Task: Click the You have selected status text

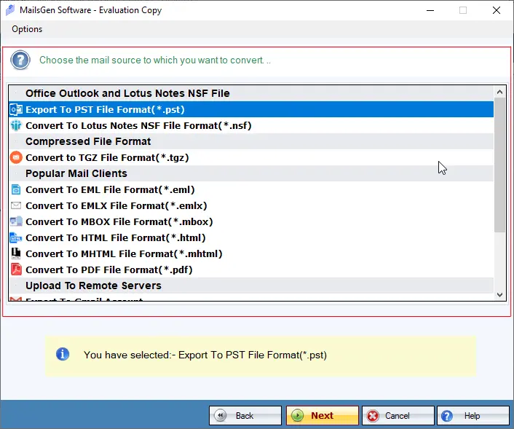Action: coord(205,355)
